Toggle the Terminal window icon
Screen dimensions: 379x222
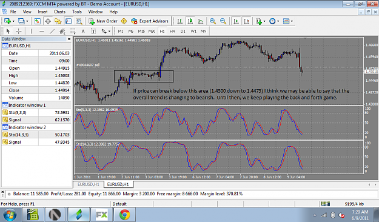tap(69, 21)
